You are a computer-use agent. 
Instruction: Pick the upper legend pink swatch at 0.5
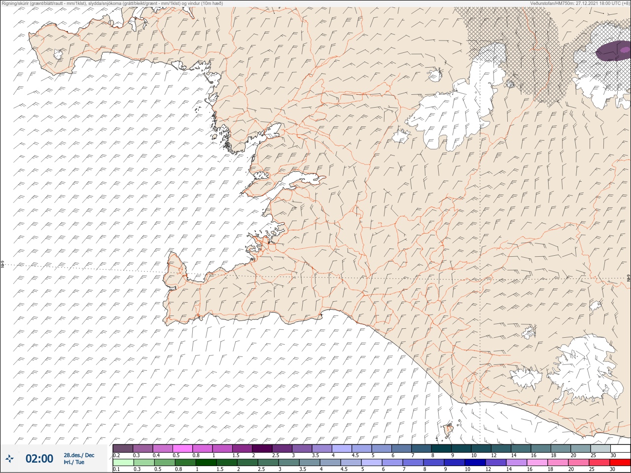click(x=182, y=448)
